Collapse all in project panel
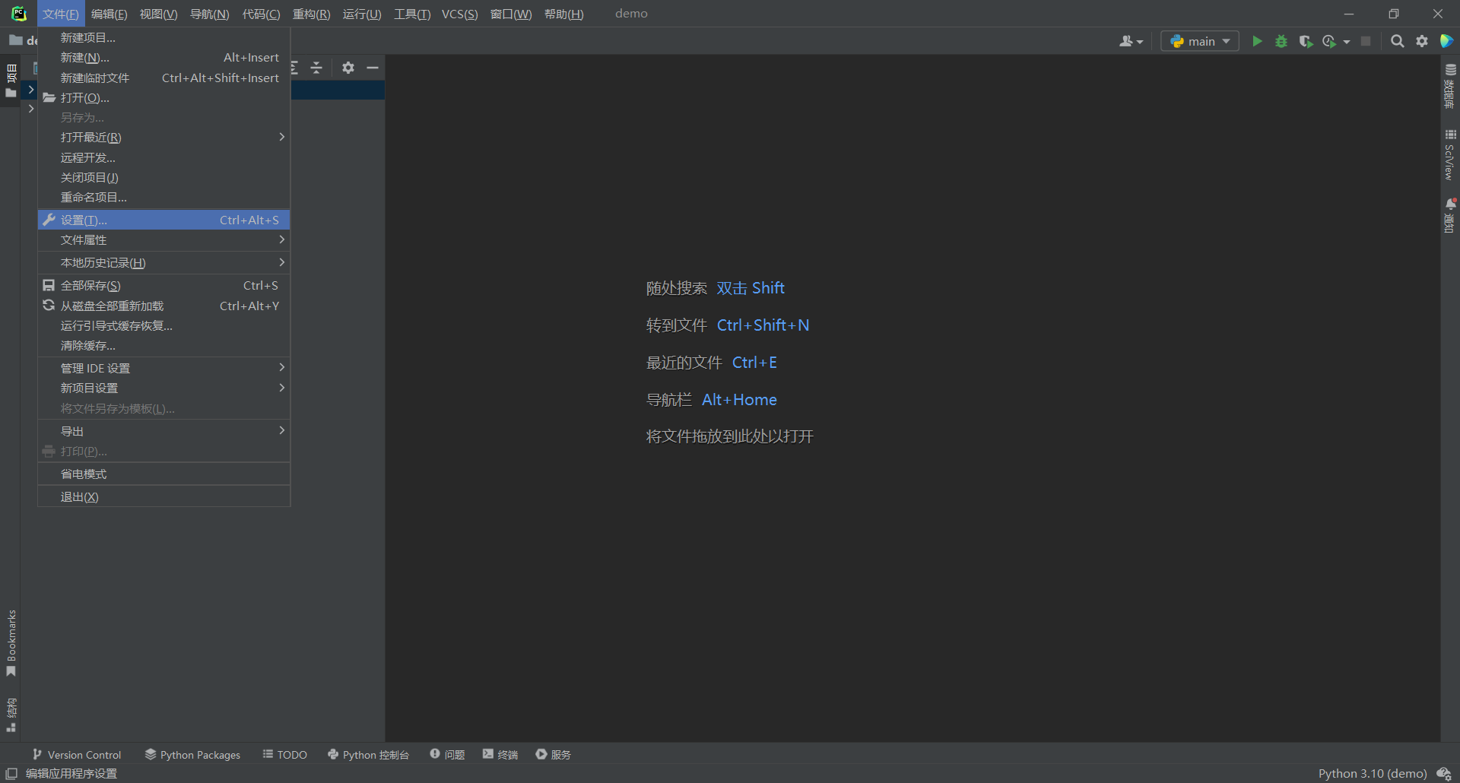The image size is (1460, 783). click(x=316, y=68)
